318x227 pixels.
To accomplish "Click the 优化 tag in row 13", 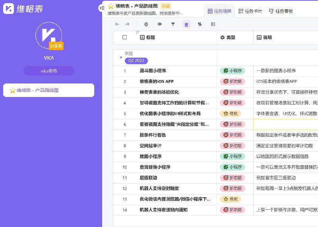I will 231,199.
